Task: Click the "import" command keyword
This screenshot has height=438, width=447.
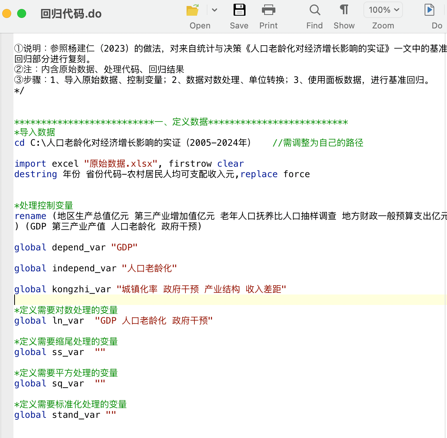Action: click(x=30, y=164)
